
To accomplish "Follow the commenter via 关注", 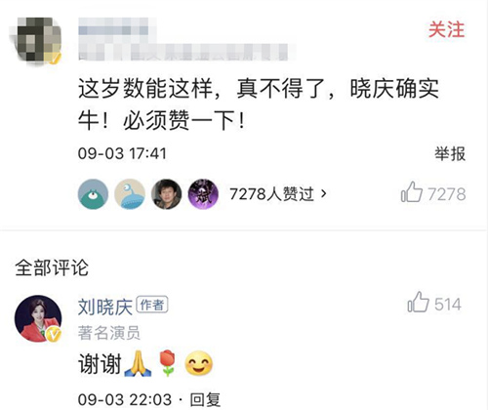I will (446, 29).
